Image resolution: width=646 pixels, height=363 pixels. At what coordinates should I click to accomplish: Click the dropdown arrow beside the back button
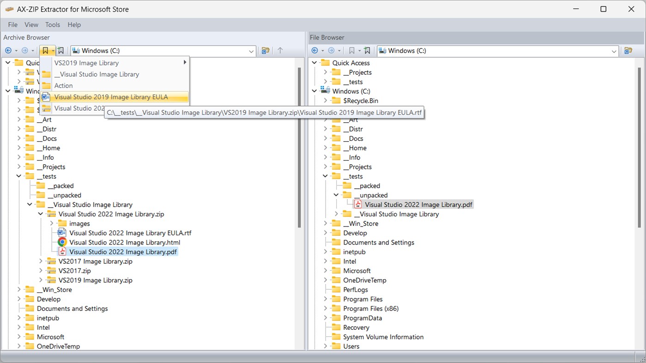tap(15, 50)
